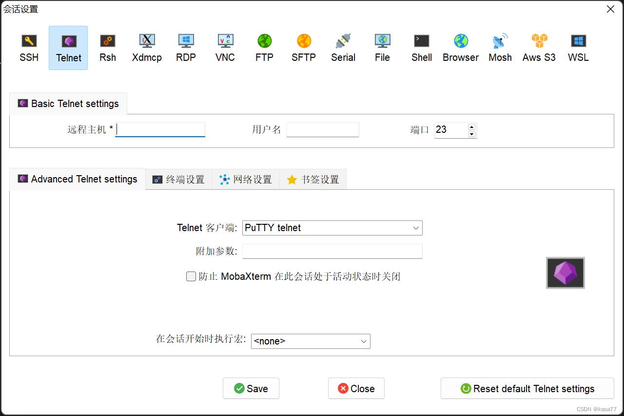
Task: Open the 书签设置 tab
Action: click(313, 180)
